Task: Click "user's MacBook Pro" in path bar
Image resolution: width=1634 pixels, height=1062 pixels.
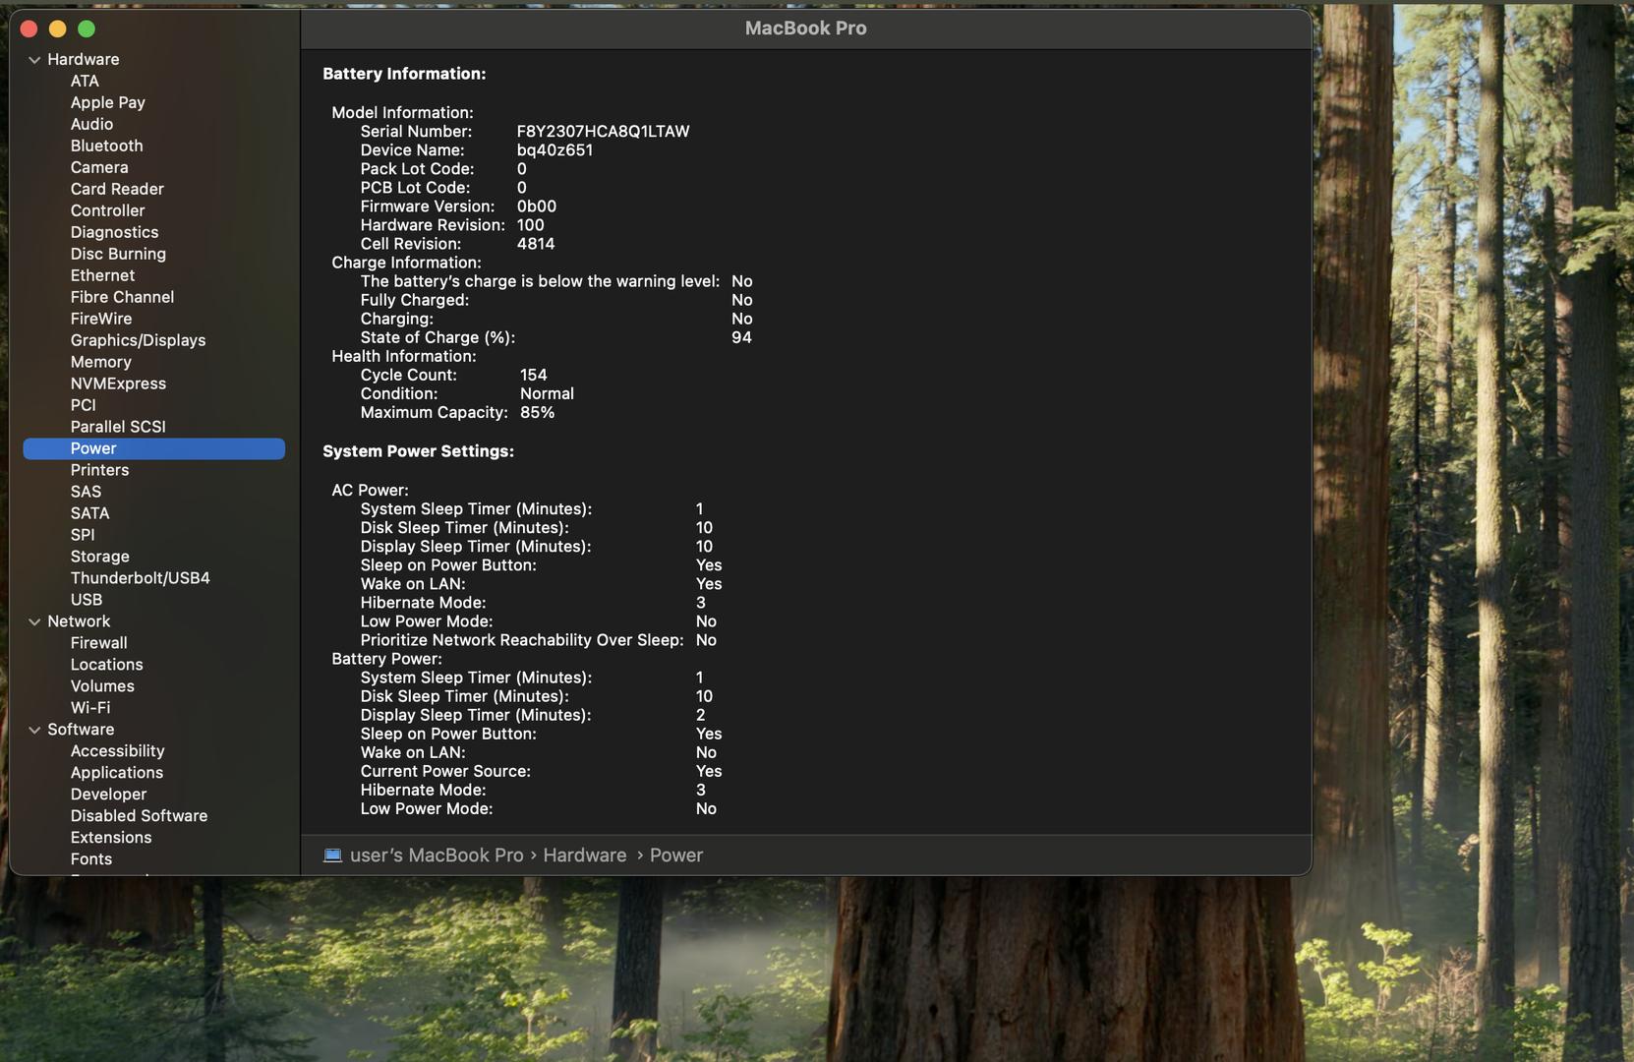Action: click(x=437, y=855)
